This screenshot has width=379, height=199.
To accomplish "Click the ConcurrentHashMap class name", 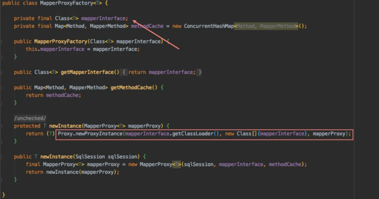I will pyautogui.click(x=208, y=26).
